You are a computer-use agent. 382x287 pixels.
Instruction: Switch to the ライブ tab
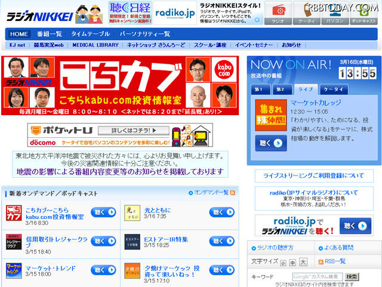coord(306,90)
